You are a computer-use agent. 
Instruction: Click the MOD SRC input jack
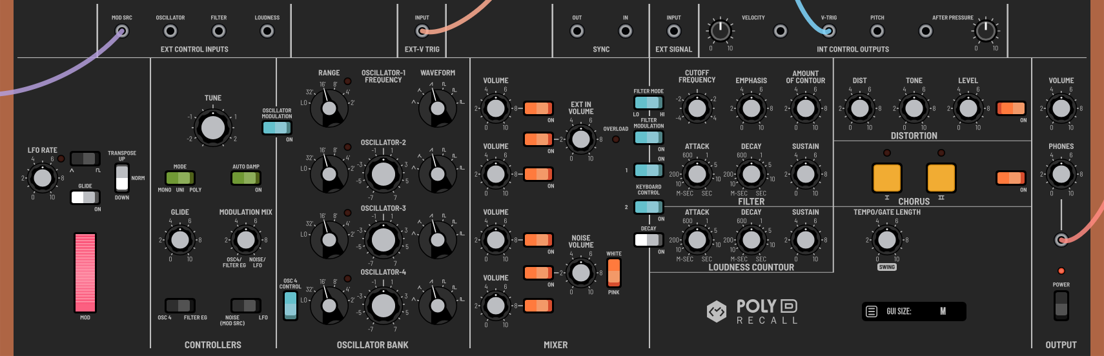point(121,30)
